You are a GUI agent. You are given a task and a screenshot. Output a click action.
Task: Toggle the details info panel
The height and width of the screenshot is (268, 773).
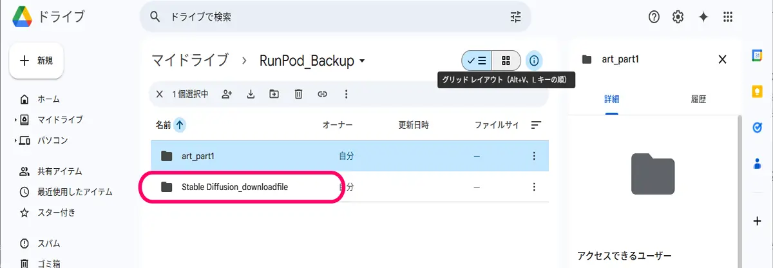pyautogui.click(x=534, y=61)
